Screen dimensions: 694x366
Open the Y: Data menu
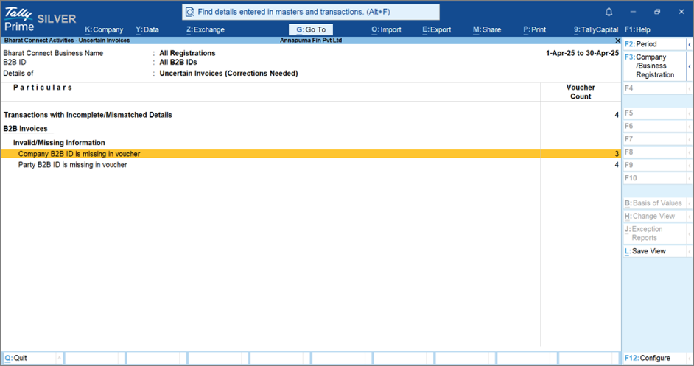[x=147, y=29]
